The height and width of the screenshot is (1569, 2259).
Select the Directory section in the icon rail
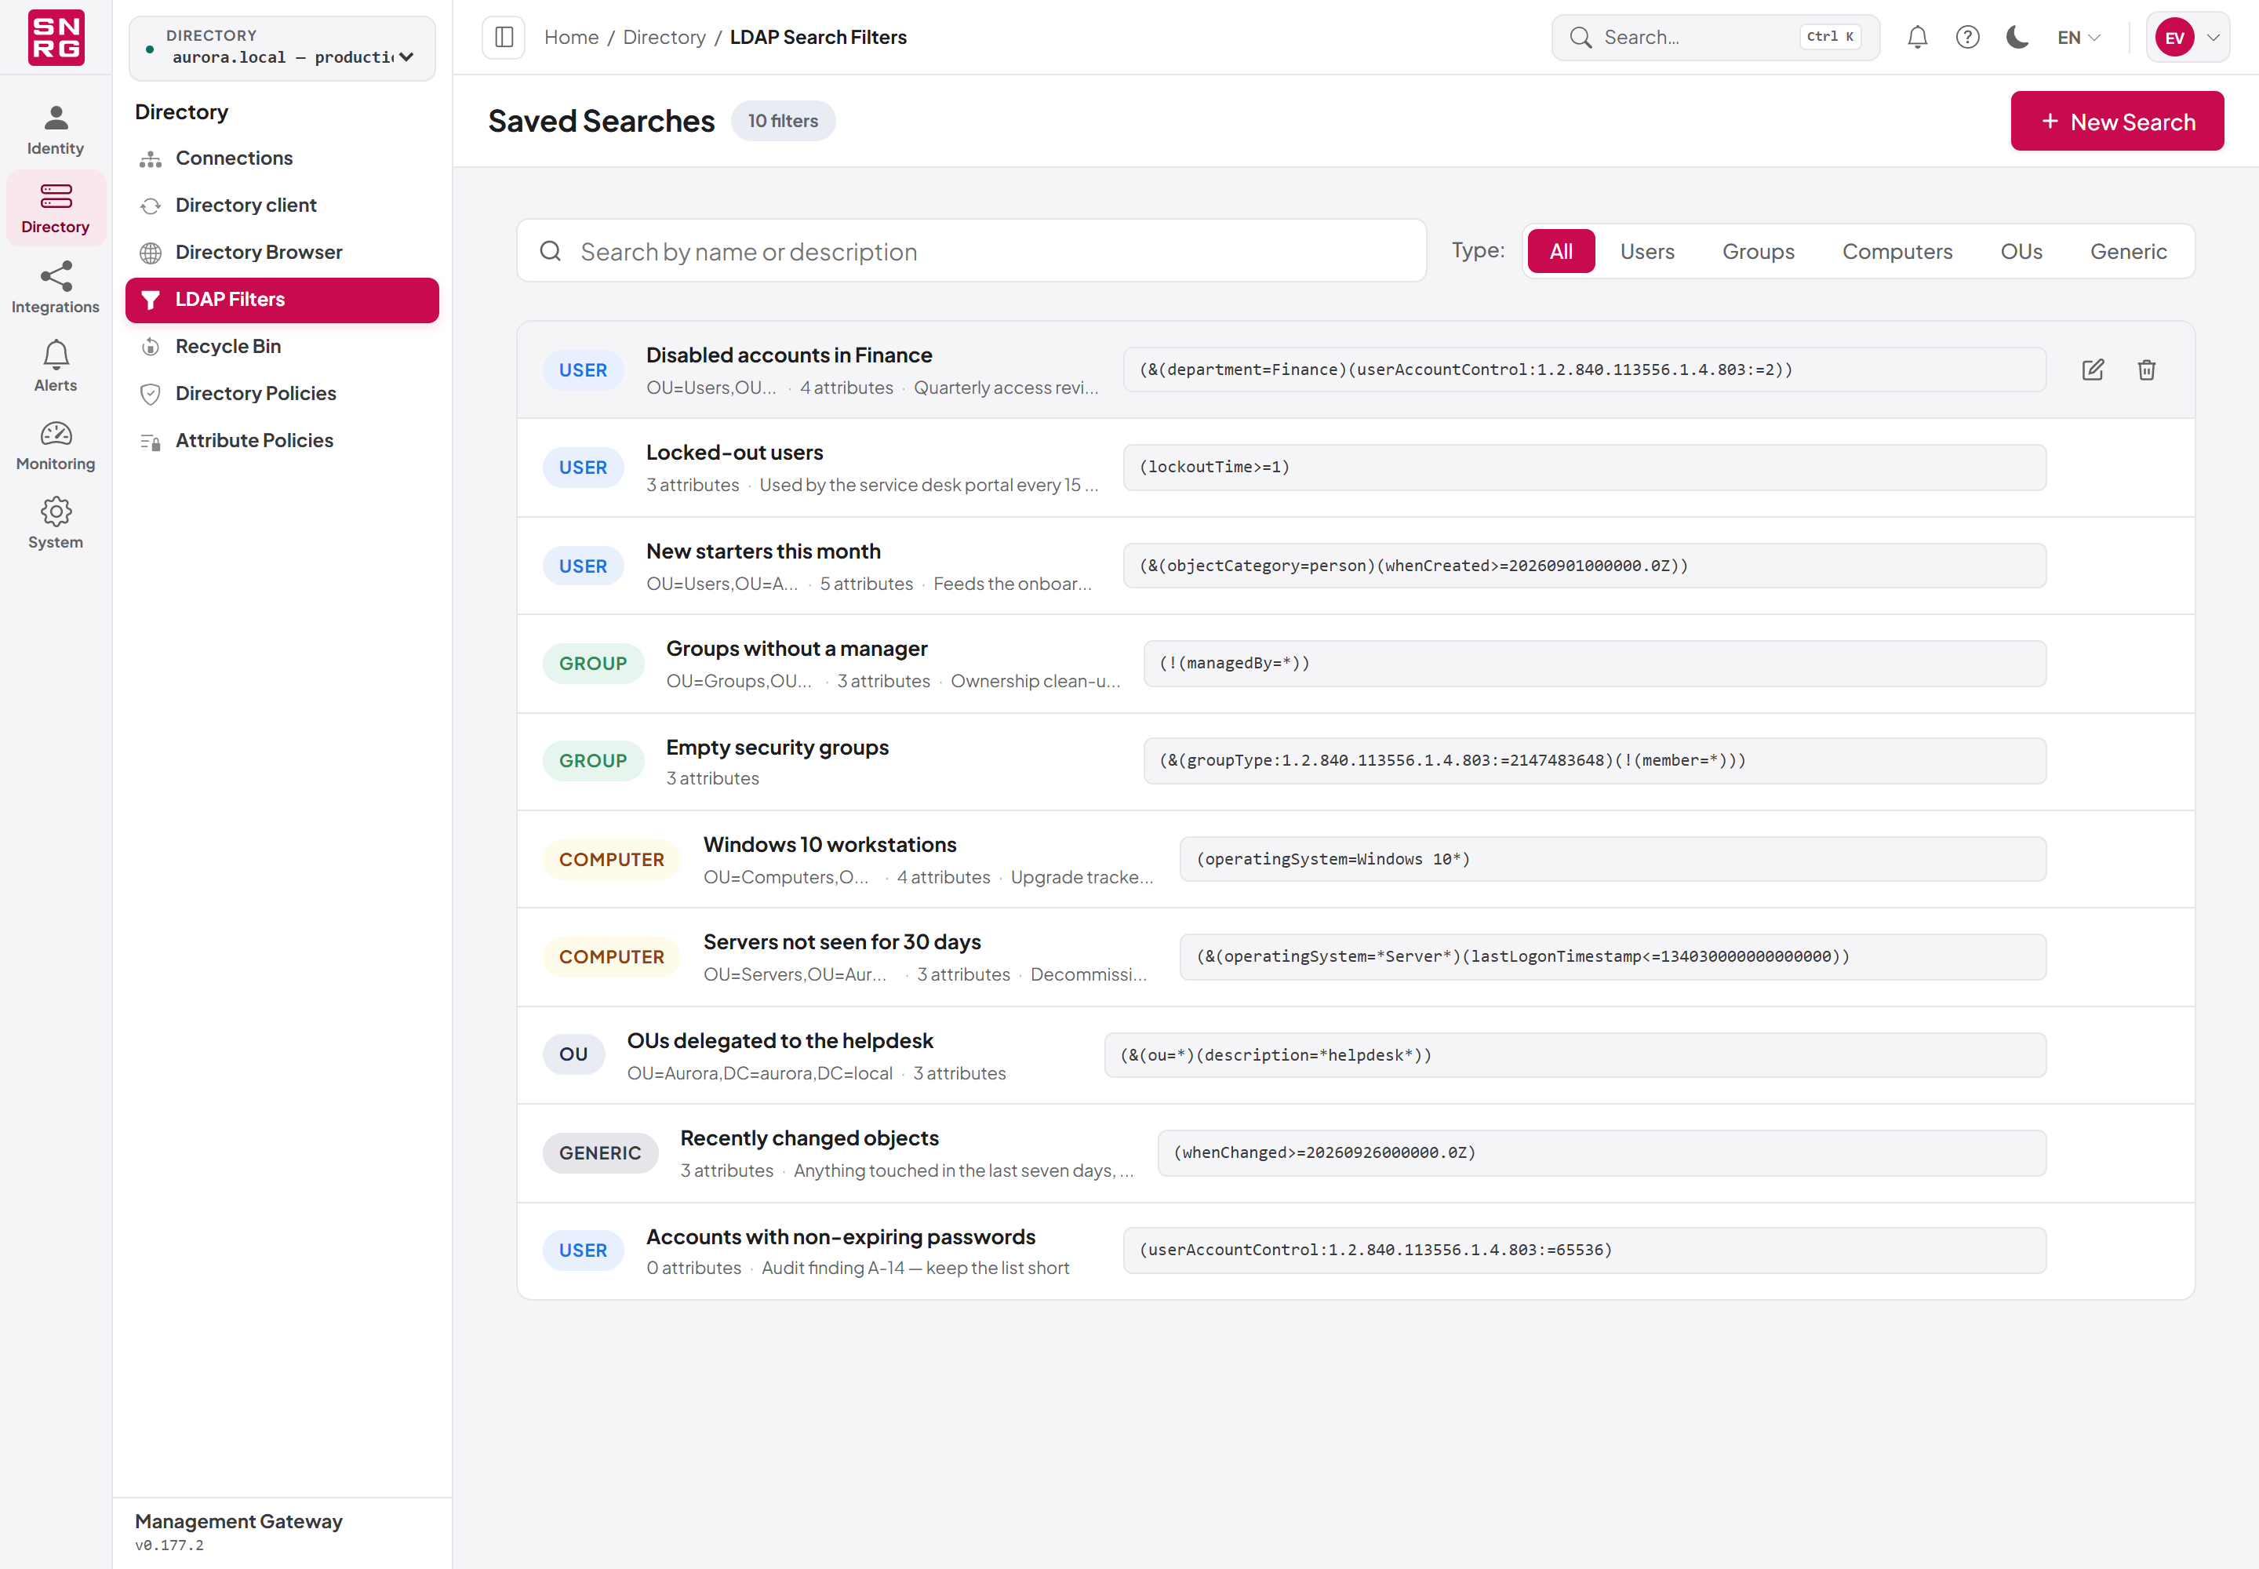tap(56, 209)
